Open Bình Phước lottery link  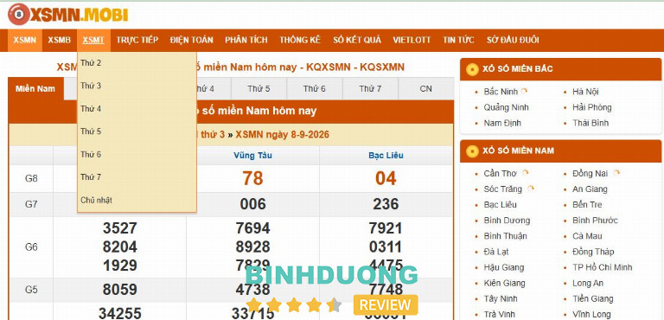pos(596,221)
